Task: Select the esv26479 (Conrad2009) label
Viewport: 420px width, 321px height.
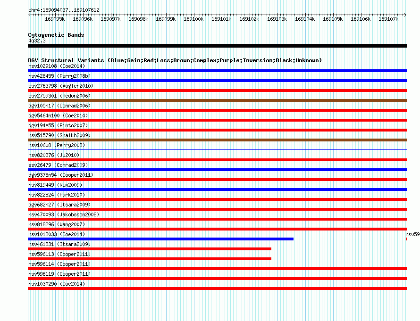Action: point(58,165)
